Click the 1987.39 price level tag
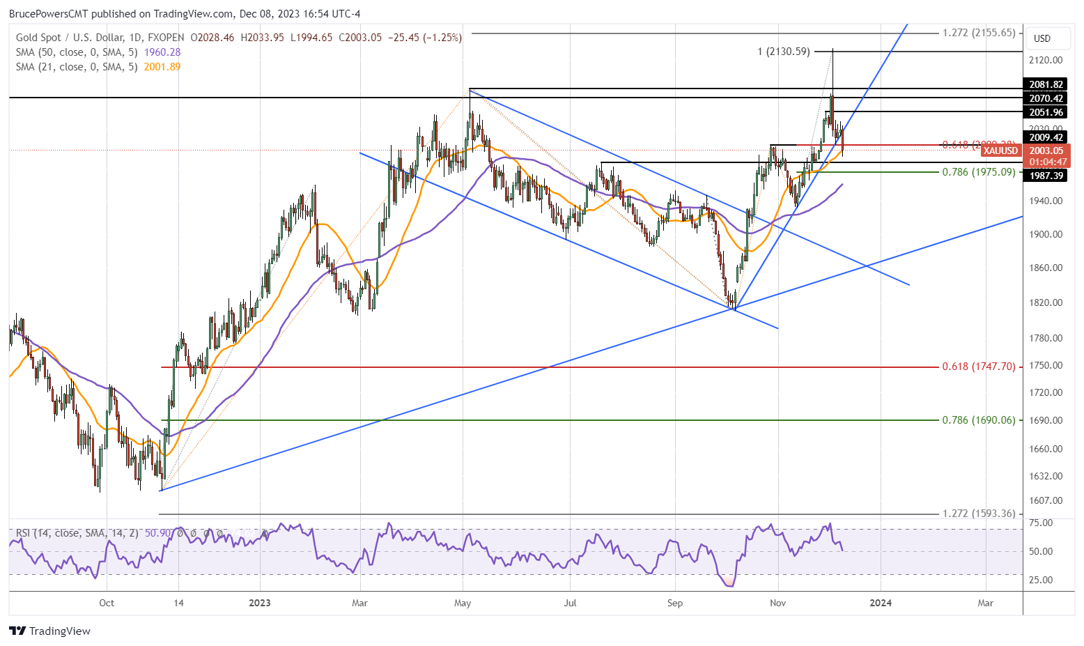Screen dimensions: 1084x646 click(1046, 176)
